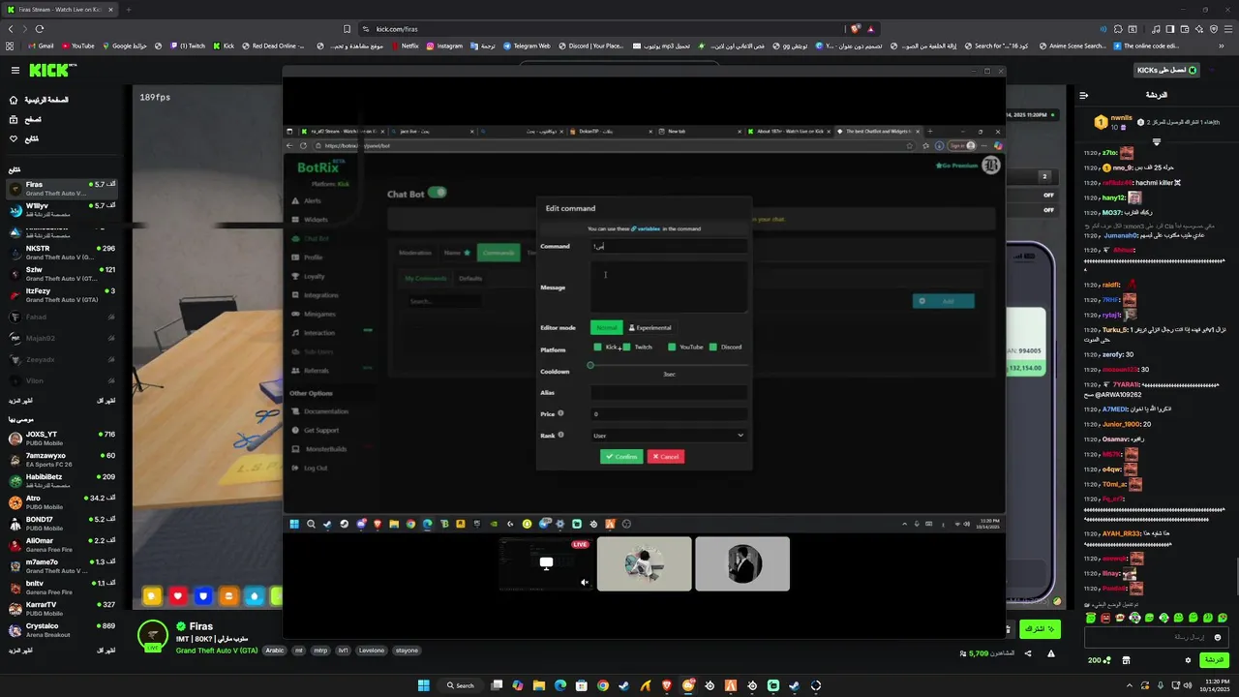
Task: Click Go Premium in BotRix
Action: (x=956, y=166)
